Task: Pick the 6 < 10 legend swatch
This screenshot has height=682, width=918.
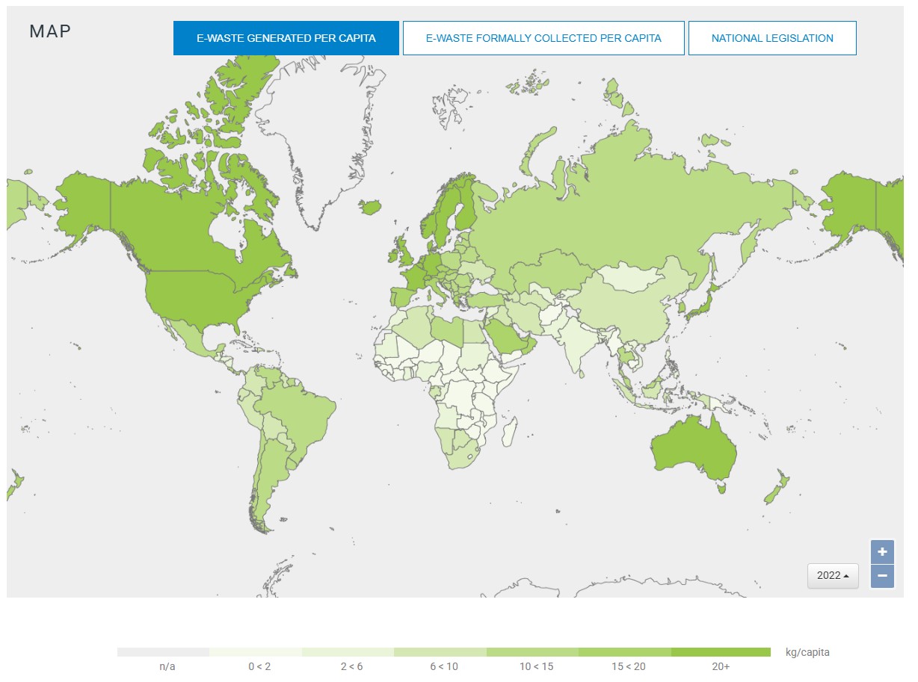Action: (440, 652)
